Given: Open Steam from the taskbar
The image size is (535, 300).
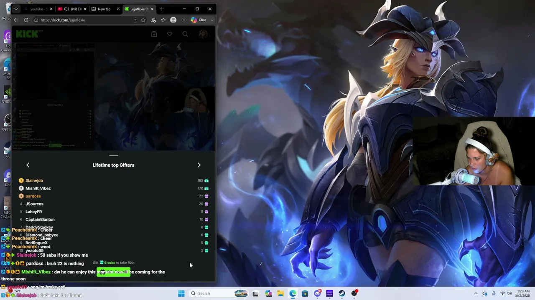Looking at the screenshot, I should click(x=342, y=293).
